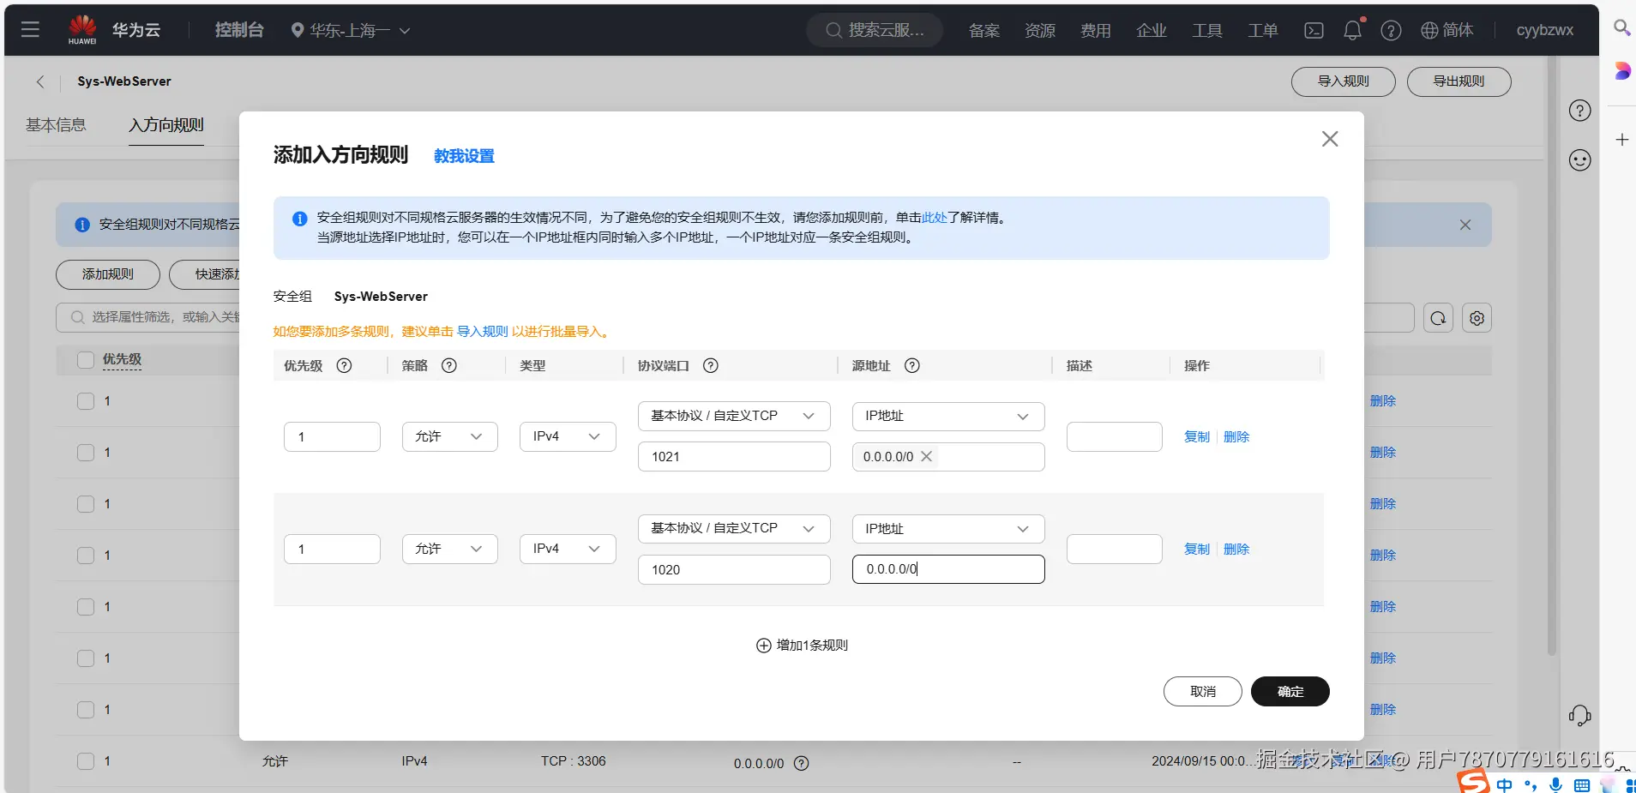The width and height of the screenshot is (1636, 793).
Task: Check the third rule row checkbox
Action: (x=86, y=504)
